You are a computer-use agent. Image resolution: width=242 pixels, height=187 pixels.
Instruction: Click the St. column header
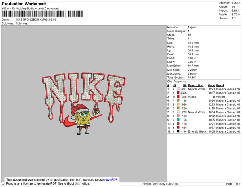[185, 85]
